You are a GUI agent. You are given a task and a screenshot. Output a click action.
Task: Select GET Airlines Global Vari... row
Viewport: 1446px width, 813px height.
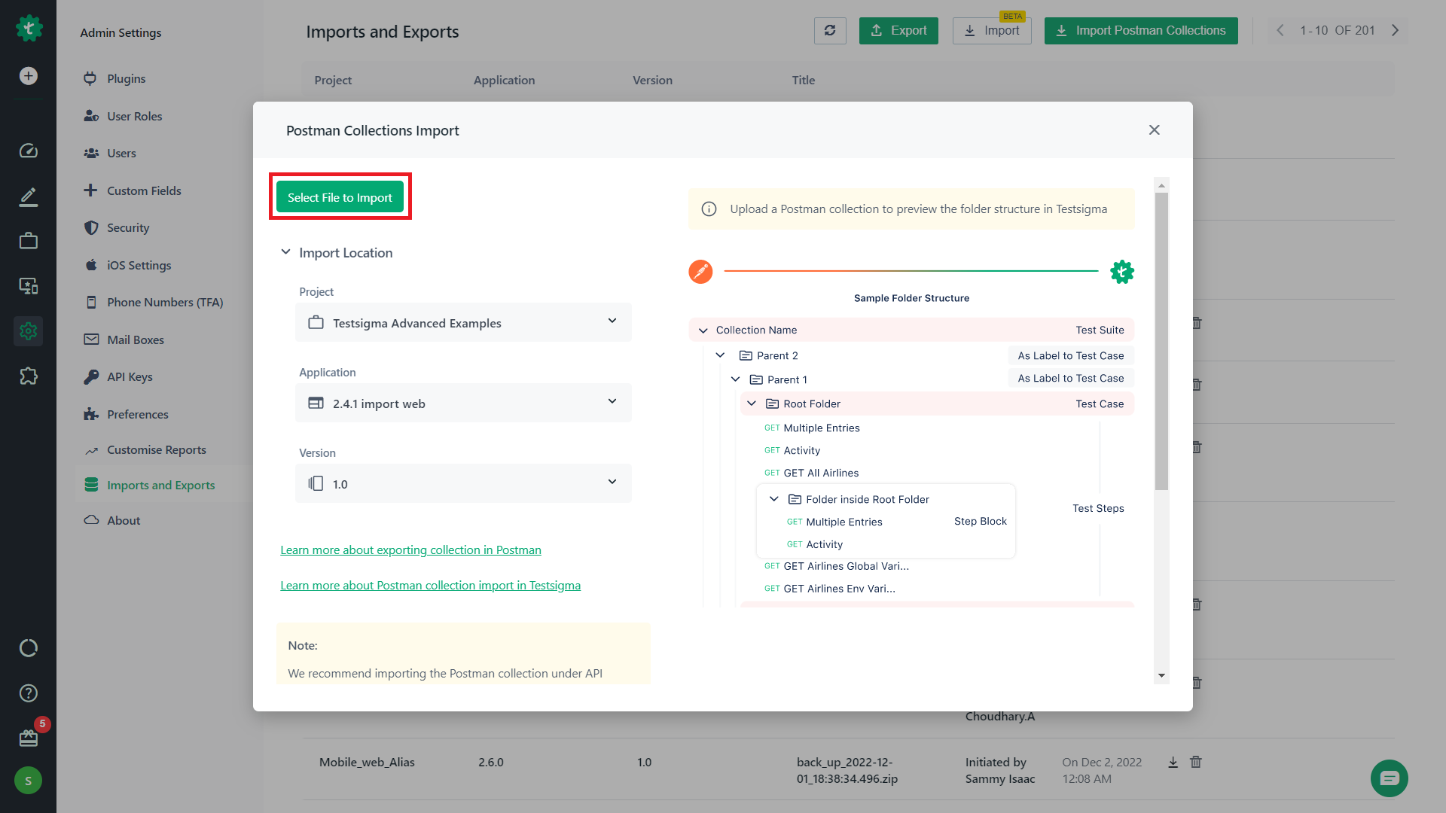837,566
